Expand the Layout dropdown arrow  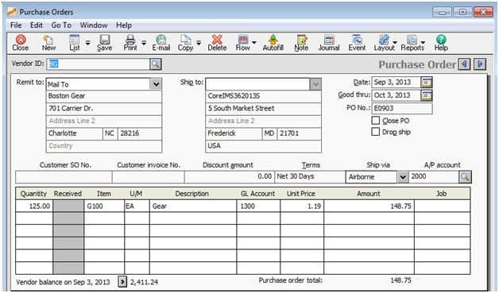pos(395,42)
